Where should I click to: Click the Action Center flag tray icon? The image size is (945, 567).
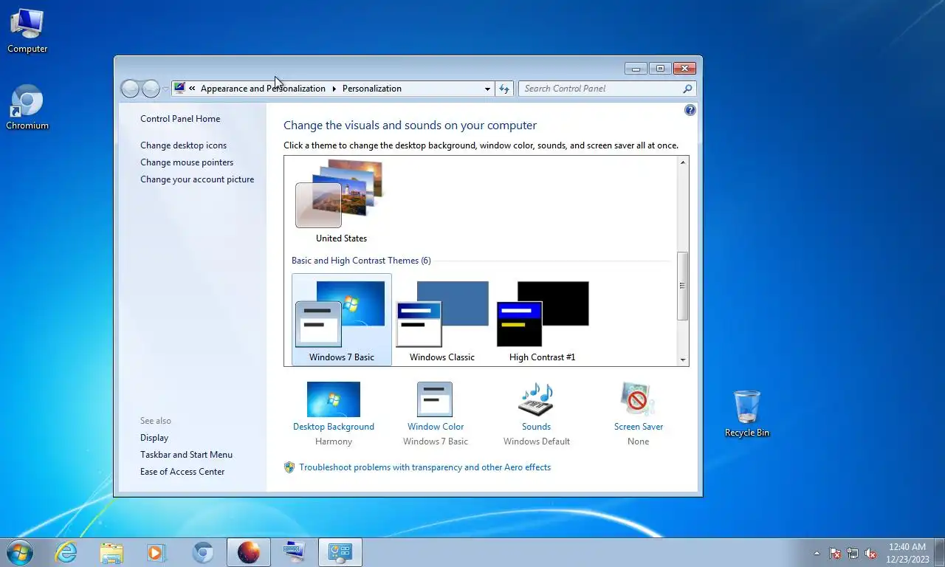click(835, 553)
